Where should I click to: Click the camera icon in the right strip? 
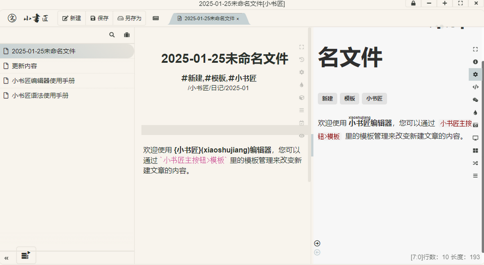475,125
